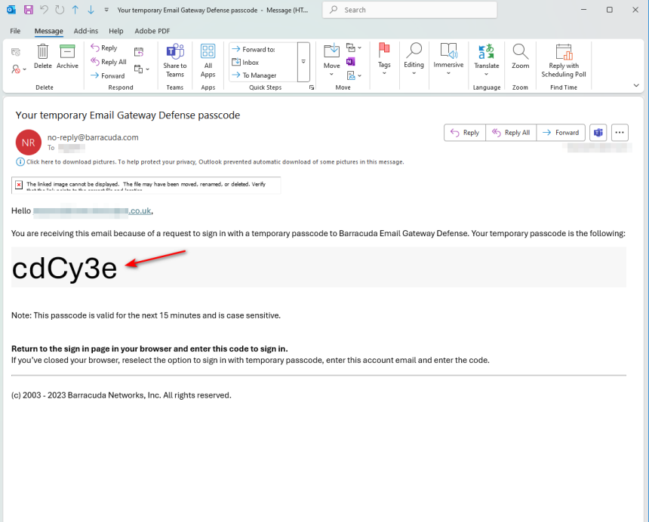The image size is (649, 522).
Task: Go to previous item using up arrow
Action: pos(75,10)
